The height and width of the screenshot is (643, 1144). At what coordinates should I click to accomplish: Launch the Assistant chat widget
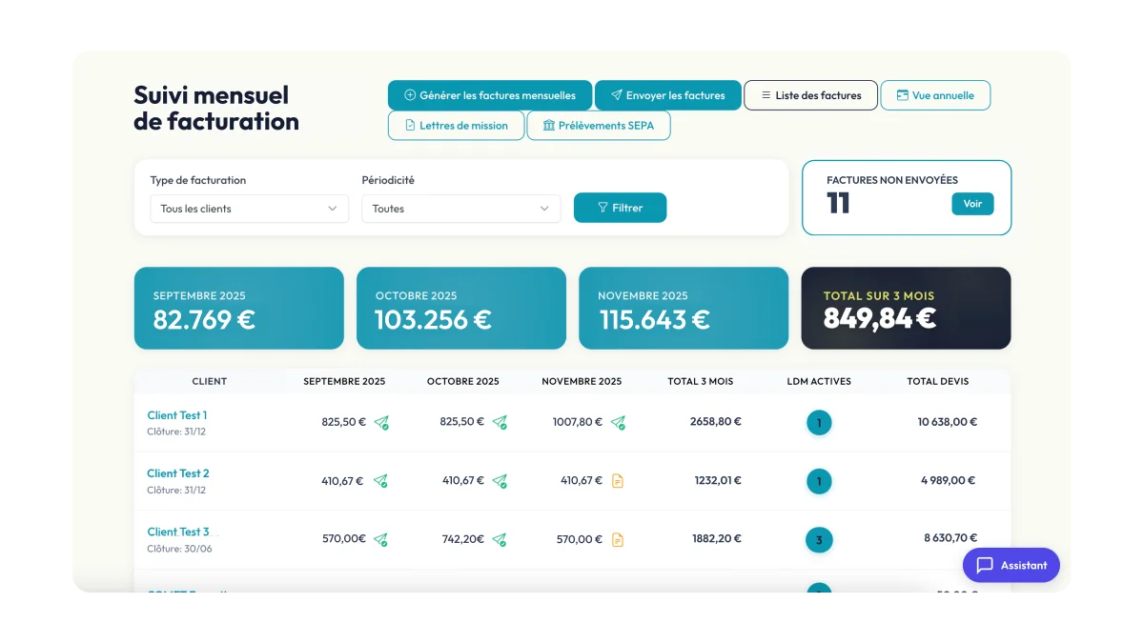click(x=1011, y=565)
